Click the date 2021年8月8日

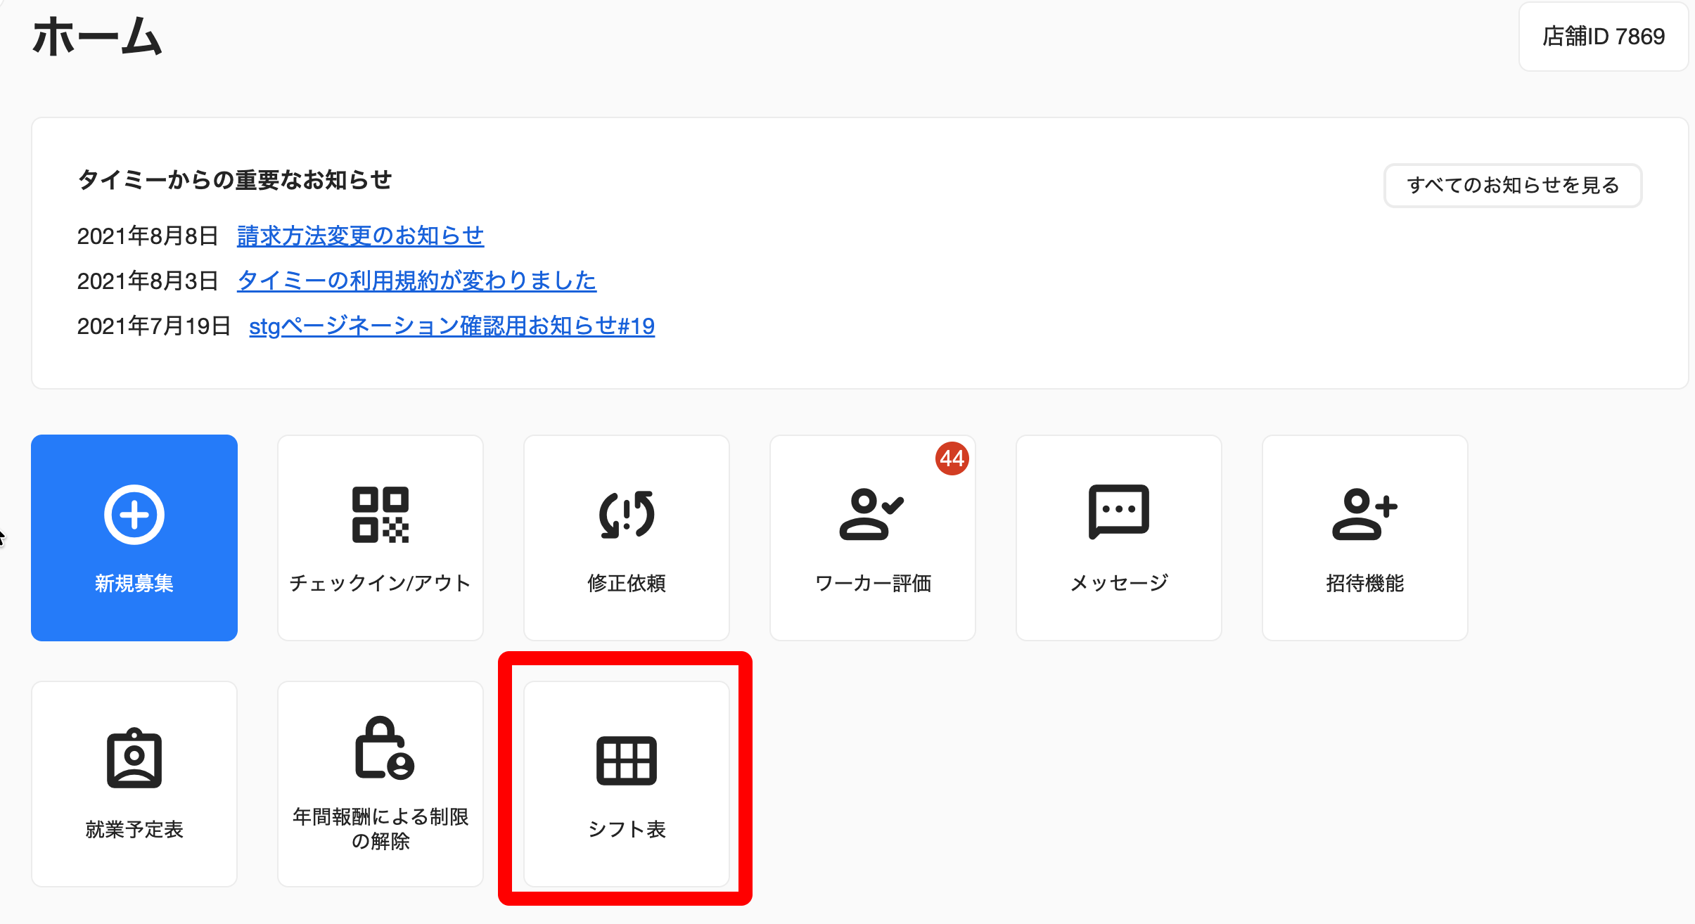[x=148, y=236]
